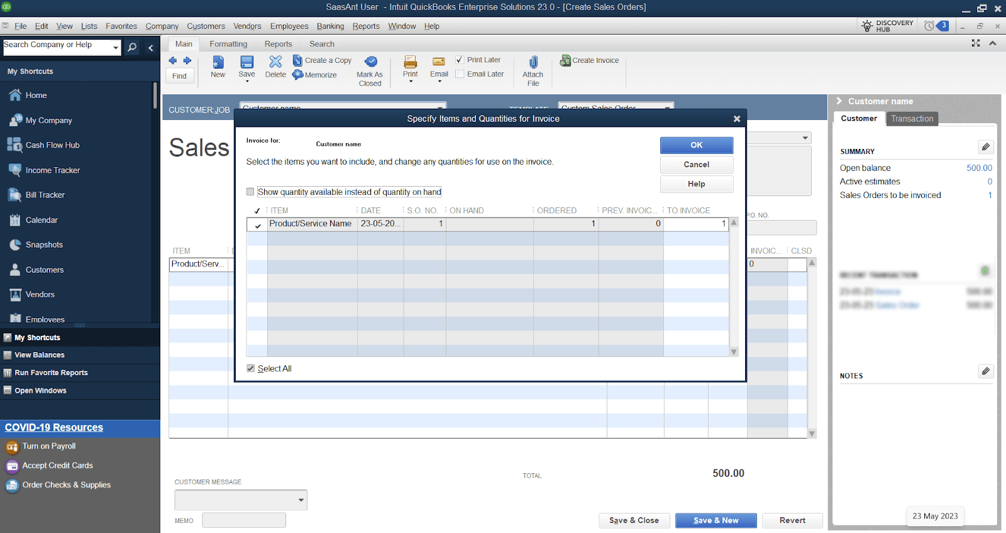Click the Save icon in ribbon
1006x533 pixels.
pos(247,62)
